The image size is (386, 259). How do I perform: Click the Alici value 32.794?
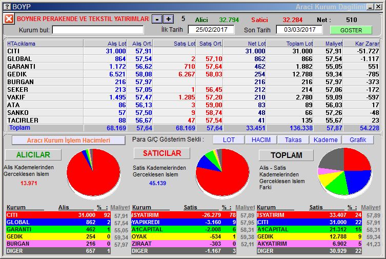click(229, 19)
